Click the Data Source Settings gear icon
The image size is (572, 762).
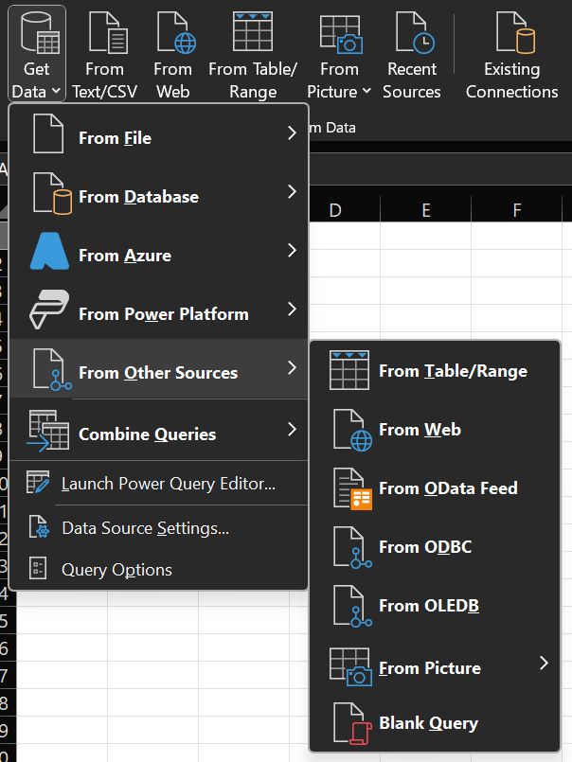tap(39, 526)
